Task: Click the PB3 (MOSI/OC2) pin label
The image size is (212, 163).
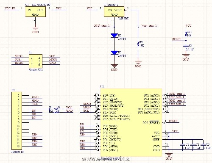Action: tap(114, 105)
